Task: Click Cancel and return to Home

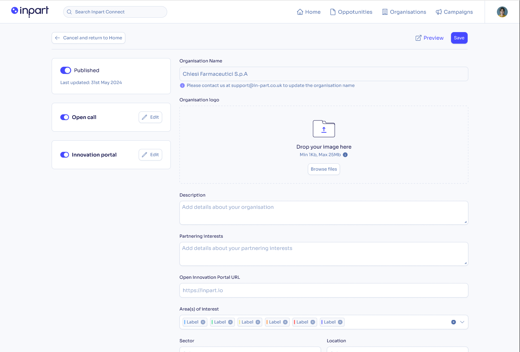Action: [88, 38]
